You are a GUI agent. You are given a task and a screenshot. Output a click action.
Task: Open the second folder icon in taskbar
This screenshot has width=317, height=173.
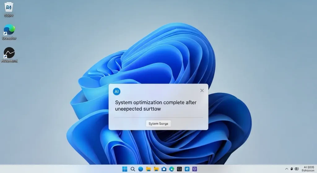[x=156, y=169]
